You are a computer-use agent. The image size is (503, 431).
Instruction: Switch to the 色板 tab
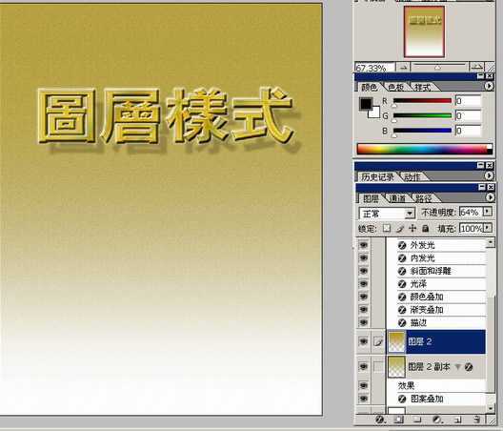pos(396,87)
